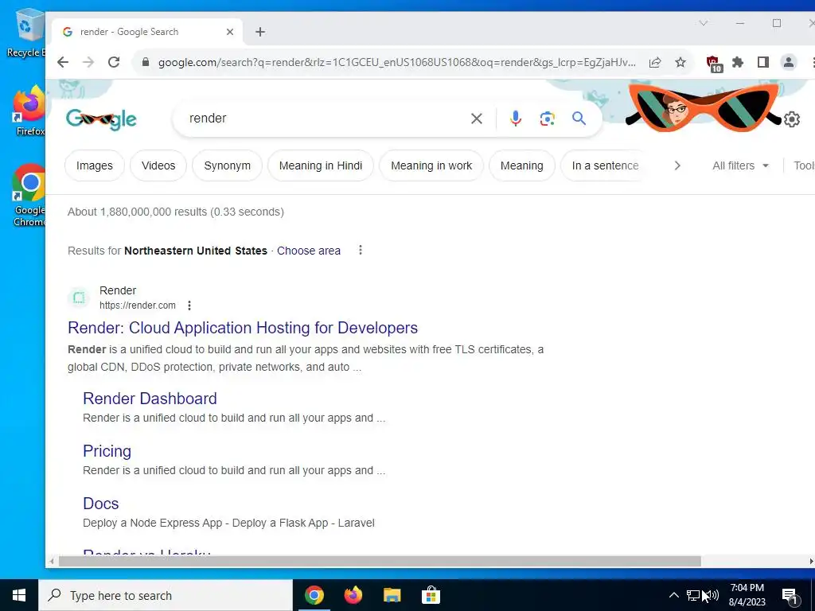
Task: Open Microsoft Store from the taskbar
Action: pos(431,595)
